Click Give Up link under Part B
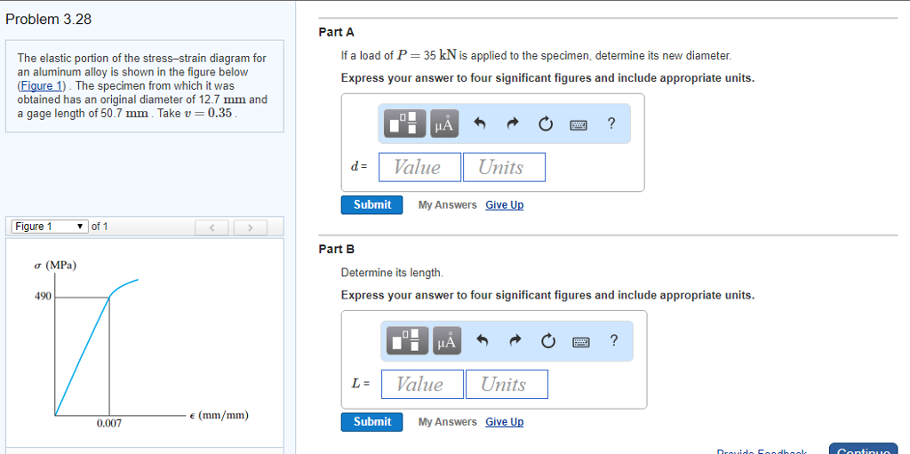Viewport: 910px width, 454px height. [505, 422]
